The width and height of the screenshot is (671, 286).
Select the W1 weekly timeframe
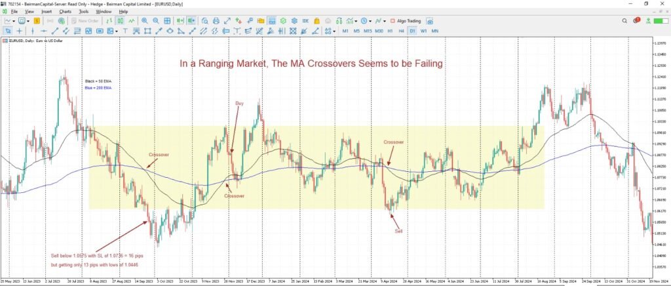point(424,31)
